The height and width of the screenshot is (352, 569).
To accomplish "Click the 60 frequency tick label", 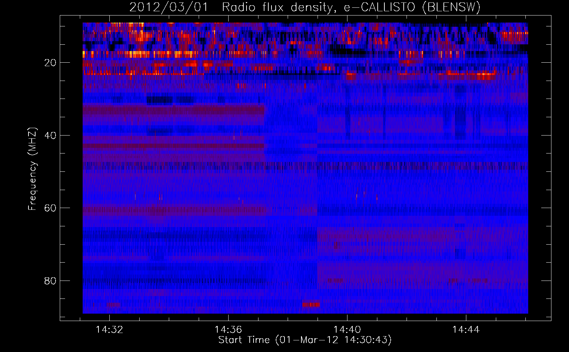I will [x=50, y=208].
